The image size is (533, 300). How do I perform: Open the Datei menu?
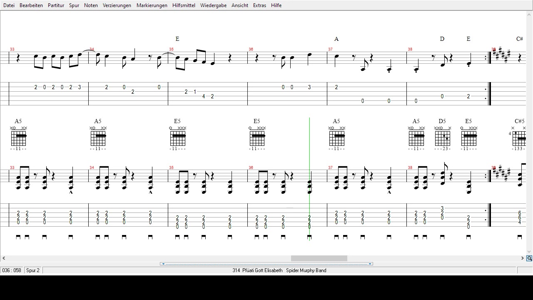click(x=9, y=5)
